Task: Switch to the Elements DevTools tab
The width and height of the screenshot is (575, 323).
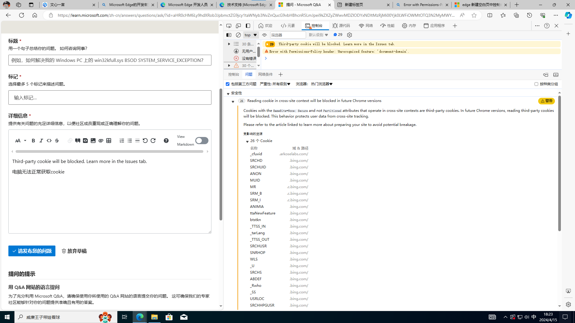Action: 288,26
